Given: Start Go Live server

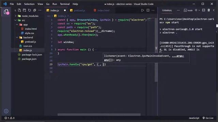Looking at the screenshot, I should tap(208, 118).
